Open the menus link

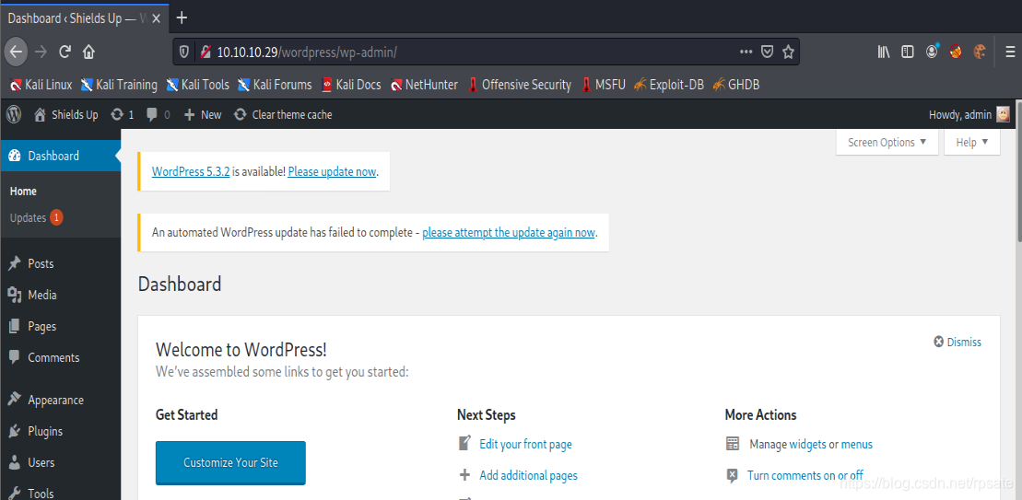[856, 444]
